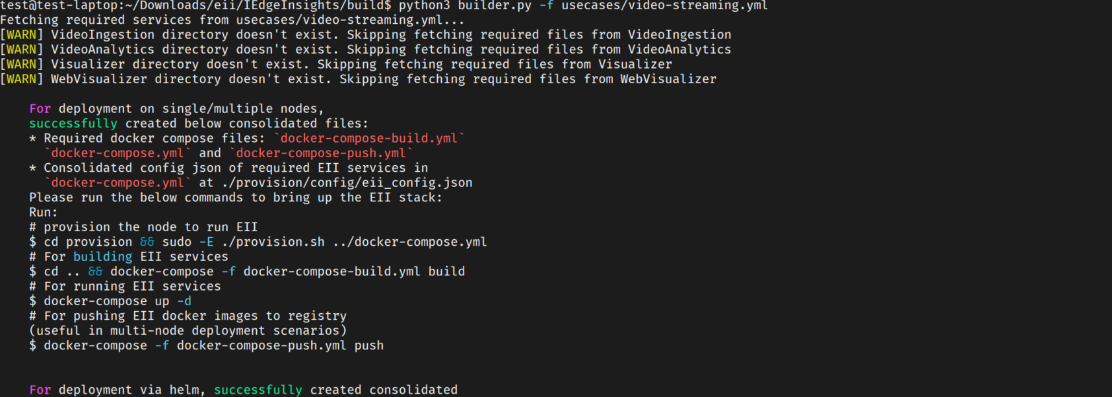Click the VideoAnalytics warning line

[x=365, y=50]
